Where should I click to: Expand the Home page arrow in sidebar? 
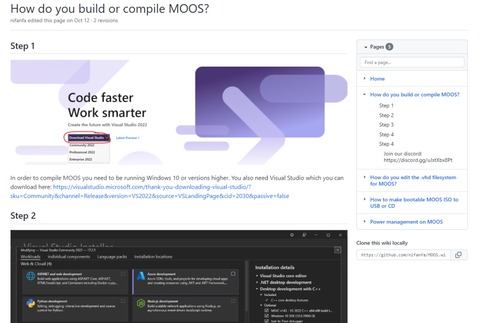pos(364,78)
